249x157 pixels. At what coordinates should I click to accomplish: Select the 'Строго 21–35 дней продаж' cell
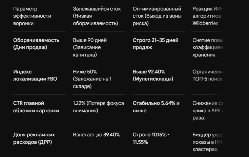(x=155, y=44)
